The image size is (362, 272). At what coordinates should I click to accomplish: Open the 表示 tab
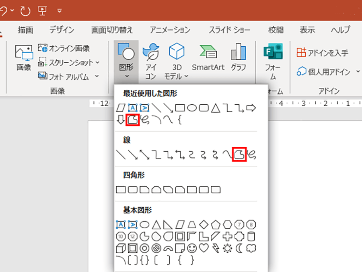pos(307,30)
